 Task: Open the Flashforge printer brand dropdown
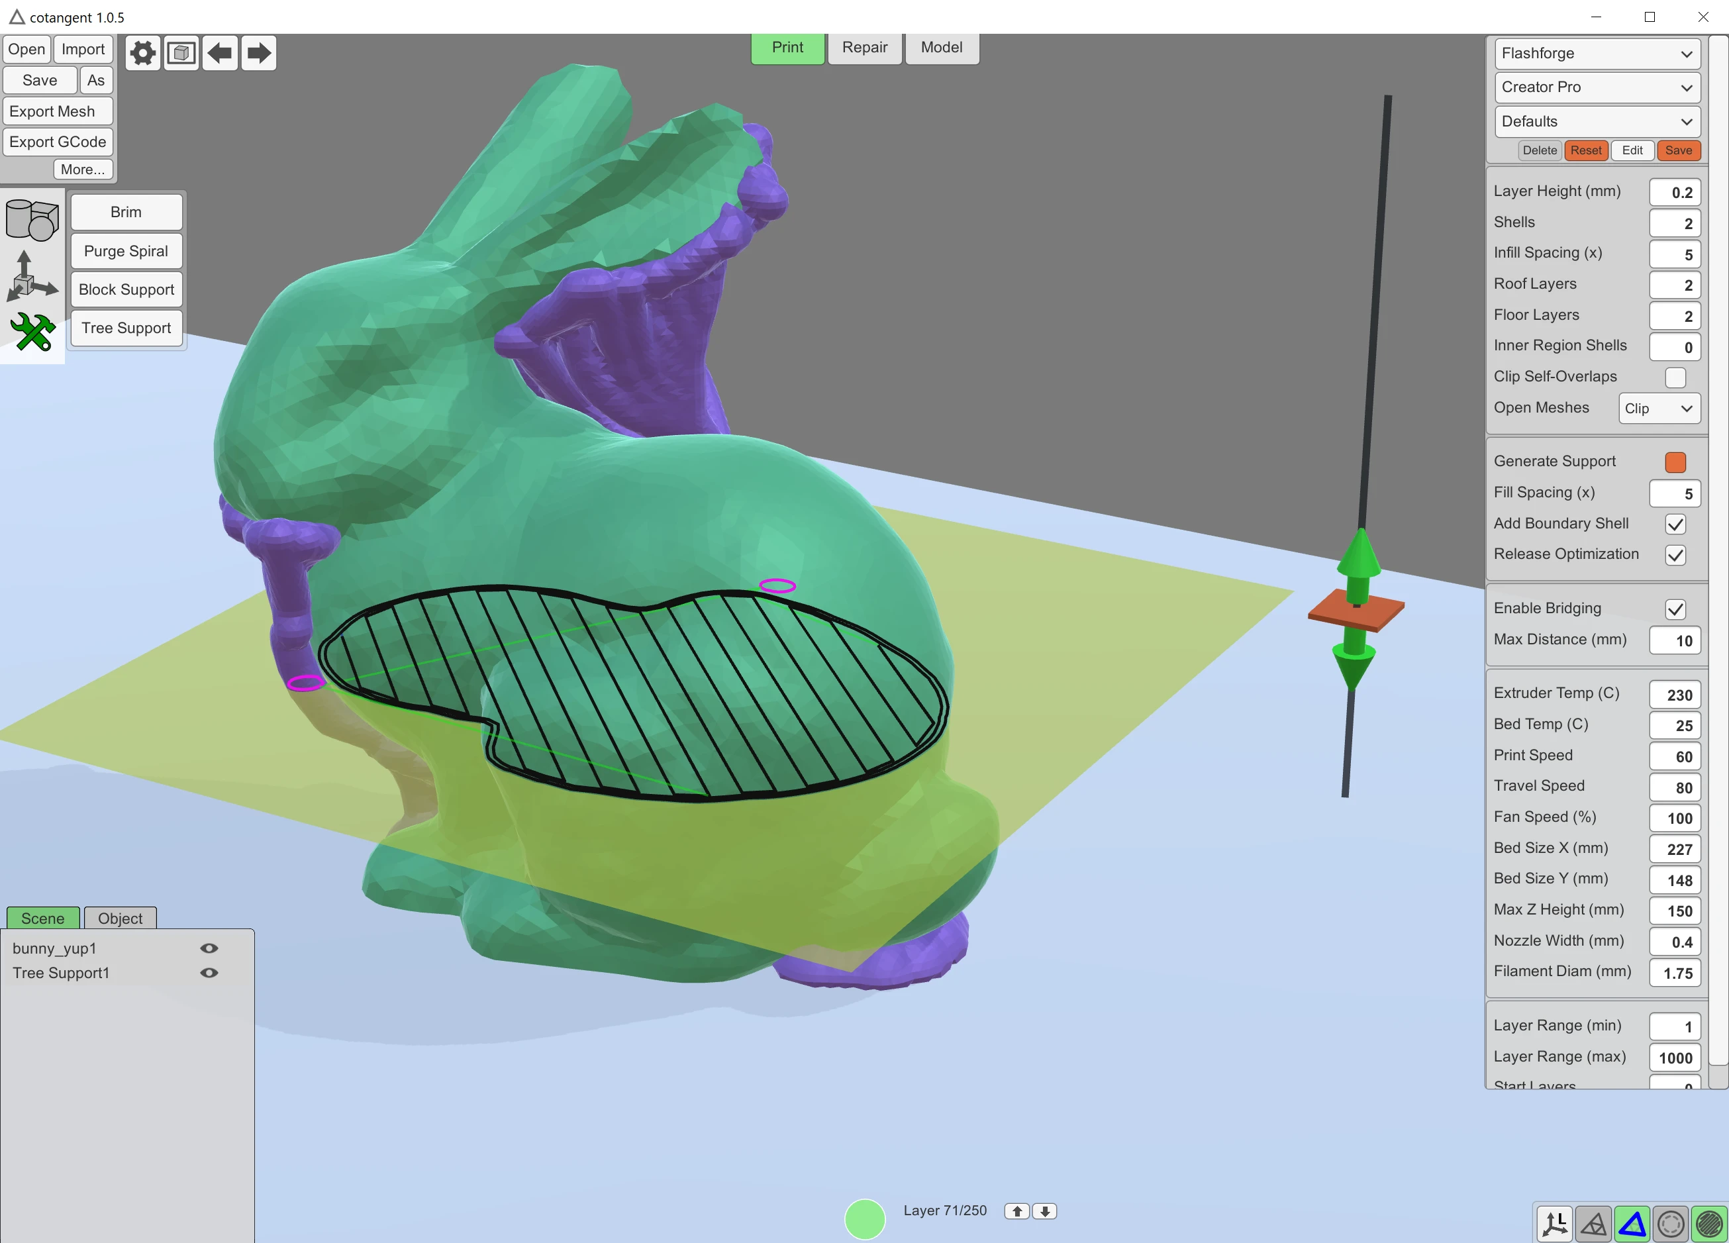(1597, 54)
